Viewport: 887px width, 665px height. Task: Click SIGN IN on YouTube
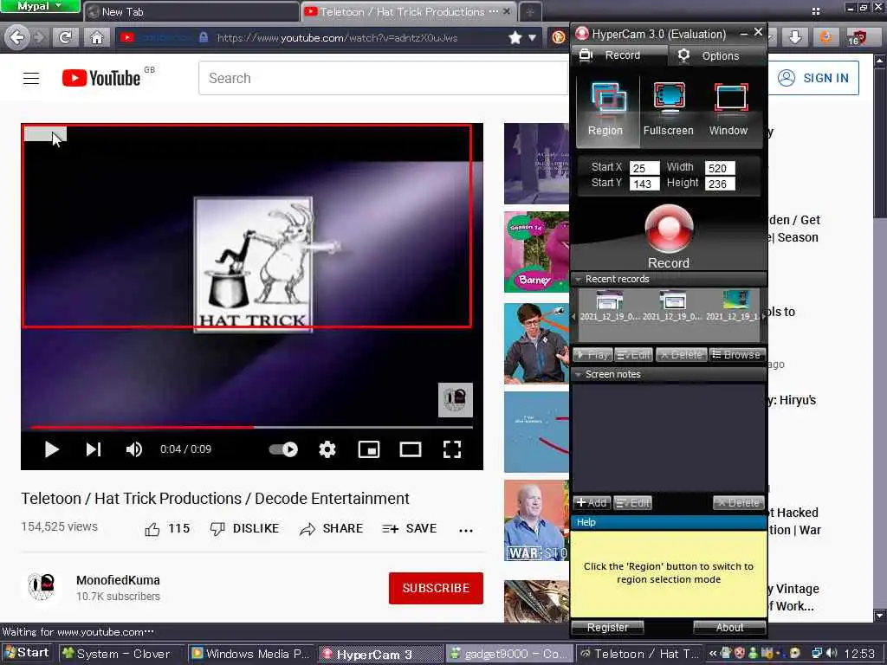(x=813, y=77)
